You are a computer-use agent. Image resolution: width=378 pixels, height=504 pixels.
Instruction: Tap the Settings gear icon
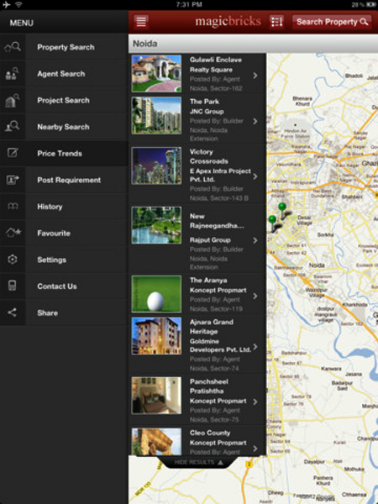tap(13, 260)
